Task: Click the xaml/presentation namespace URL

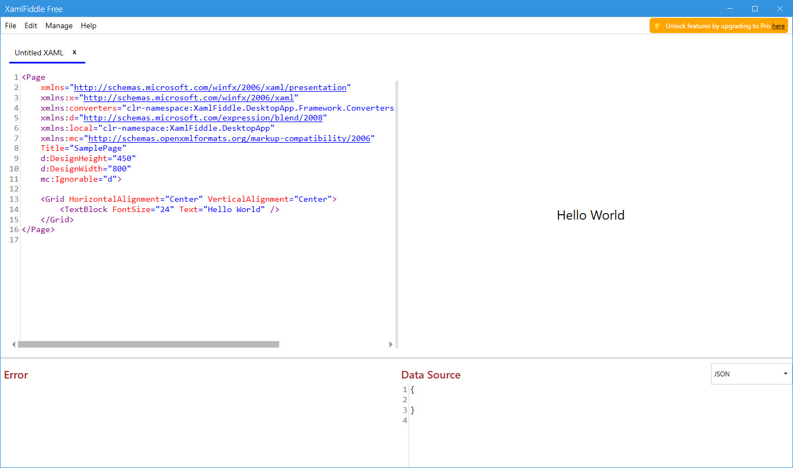Action: pos(210,87)
